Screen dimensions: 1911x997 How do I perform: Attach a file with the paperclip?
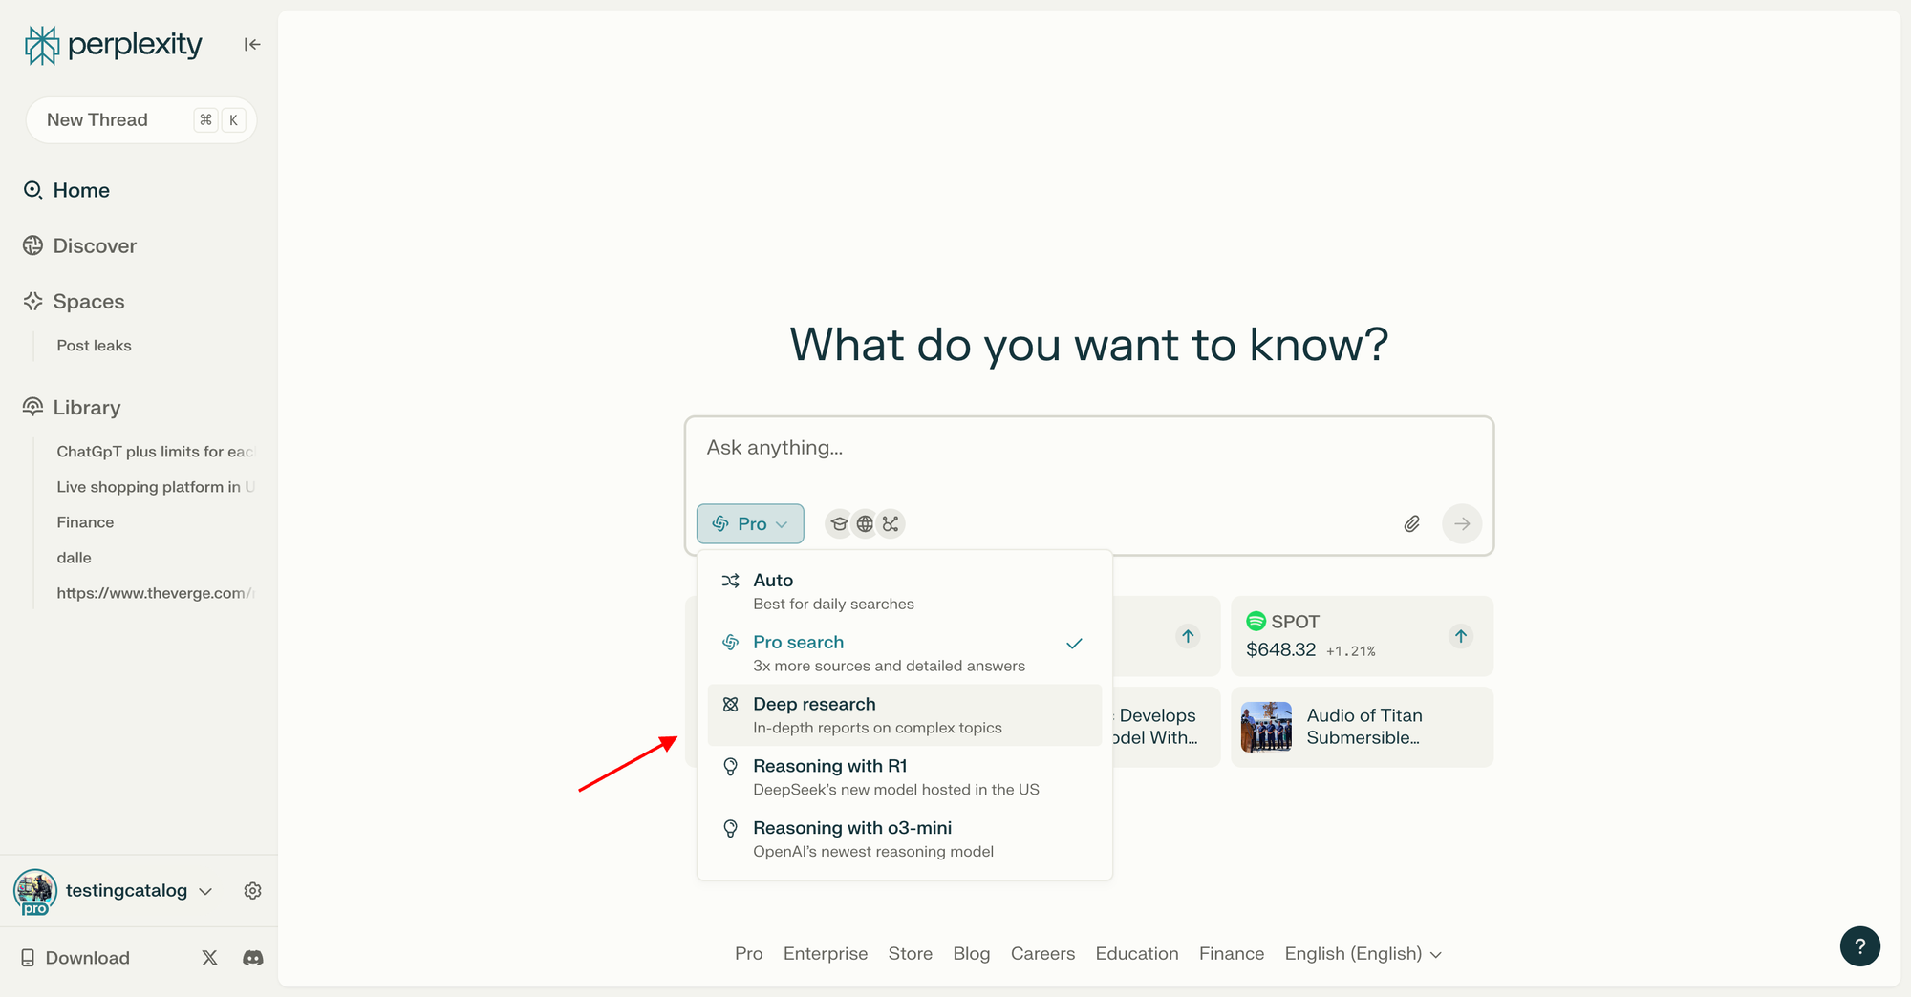pos(1411,523)
